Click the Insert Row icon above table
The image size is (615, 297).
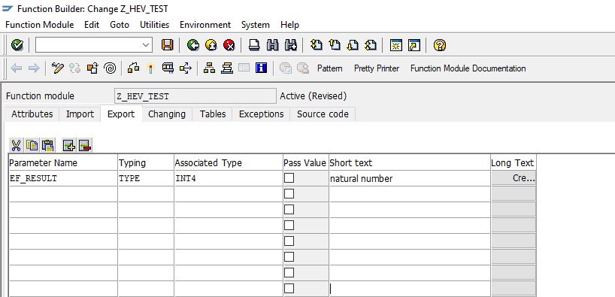[69, 146]
